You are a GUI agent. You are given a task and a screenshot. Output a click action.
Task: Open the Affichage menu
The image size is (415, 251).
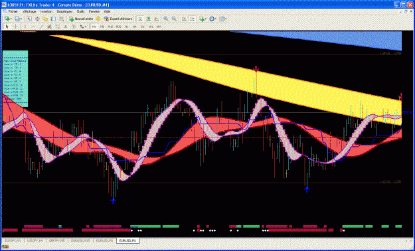29,12
